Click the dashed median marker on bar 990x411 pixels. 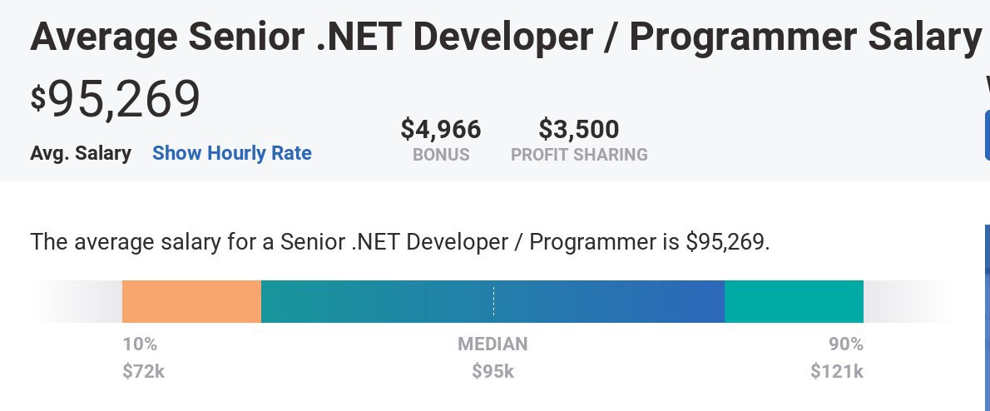click(493, 302)
